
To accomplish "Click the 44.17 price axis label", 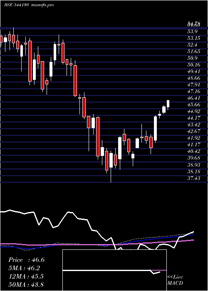I will [x=193, y=118].
